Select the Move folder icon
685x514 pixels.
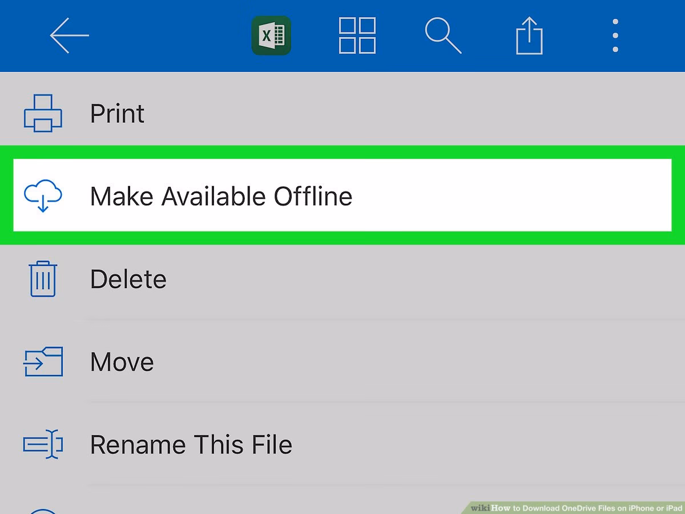[43, 361]
